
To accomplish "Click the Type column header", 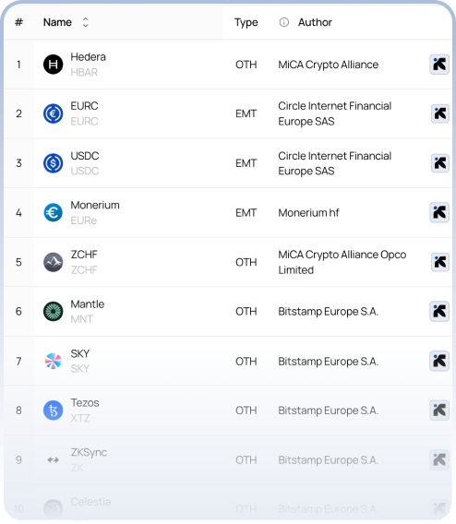I will click(x=246, y=22).
